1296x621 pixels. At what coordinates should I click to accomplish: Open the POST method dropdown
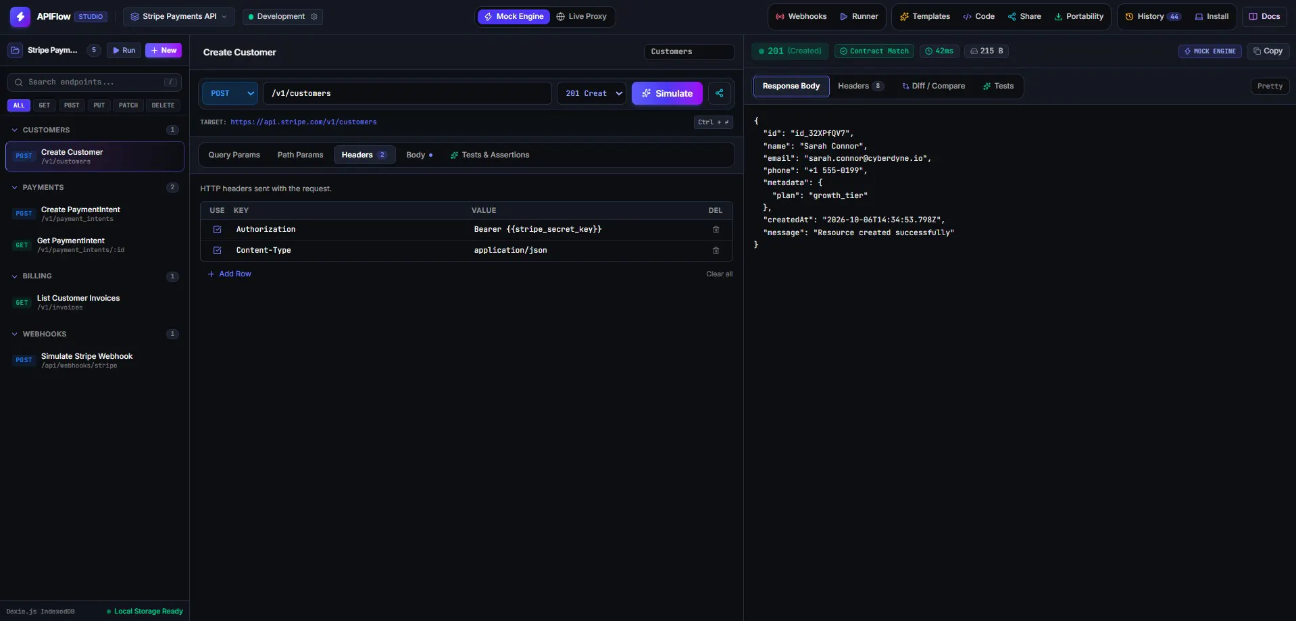pyautogui.click(x=230, y=93)
